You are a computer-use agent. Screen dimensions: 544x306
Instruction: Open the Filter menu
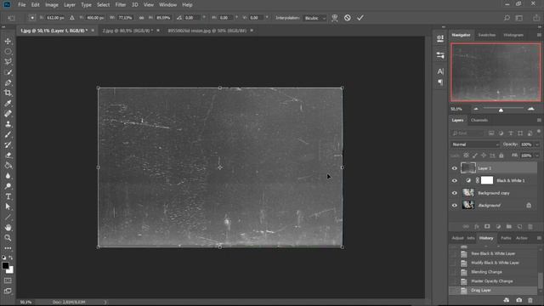click(121, 5)
